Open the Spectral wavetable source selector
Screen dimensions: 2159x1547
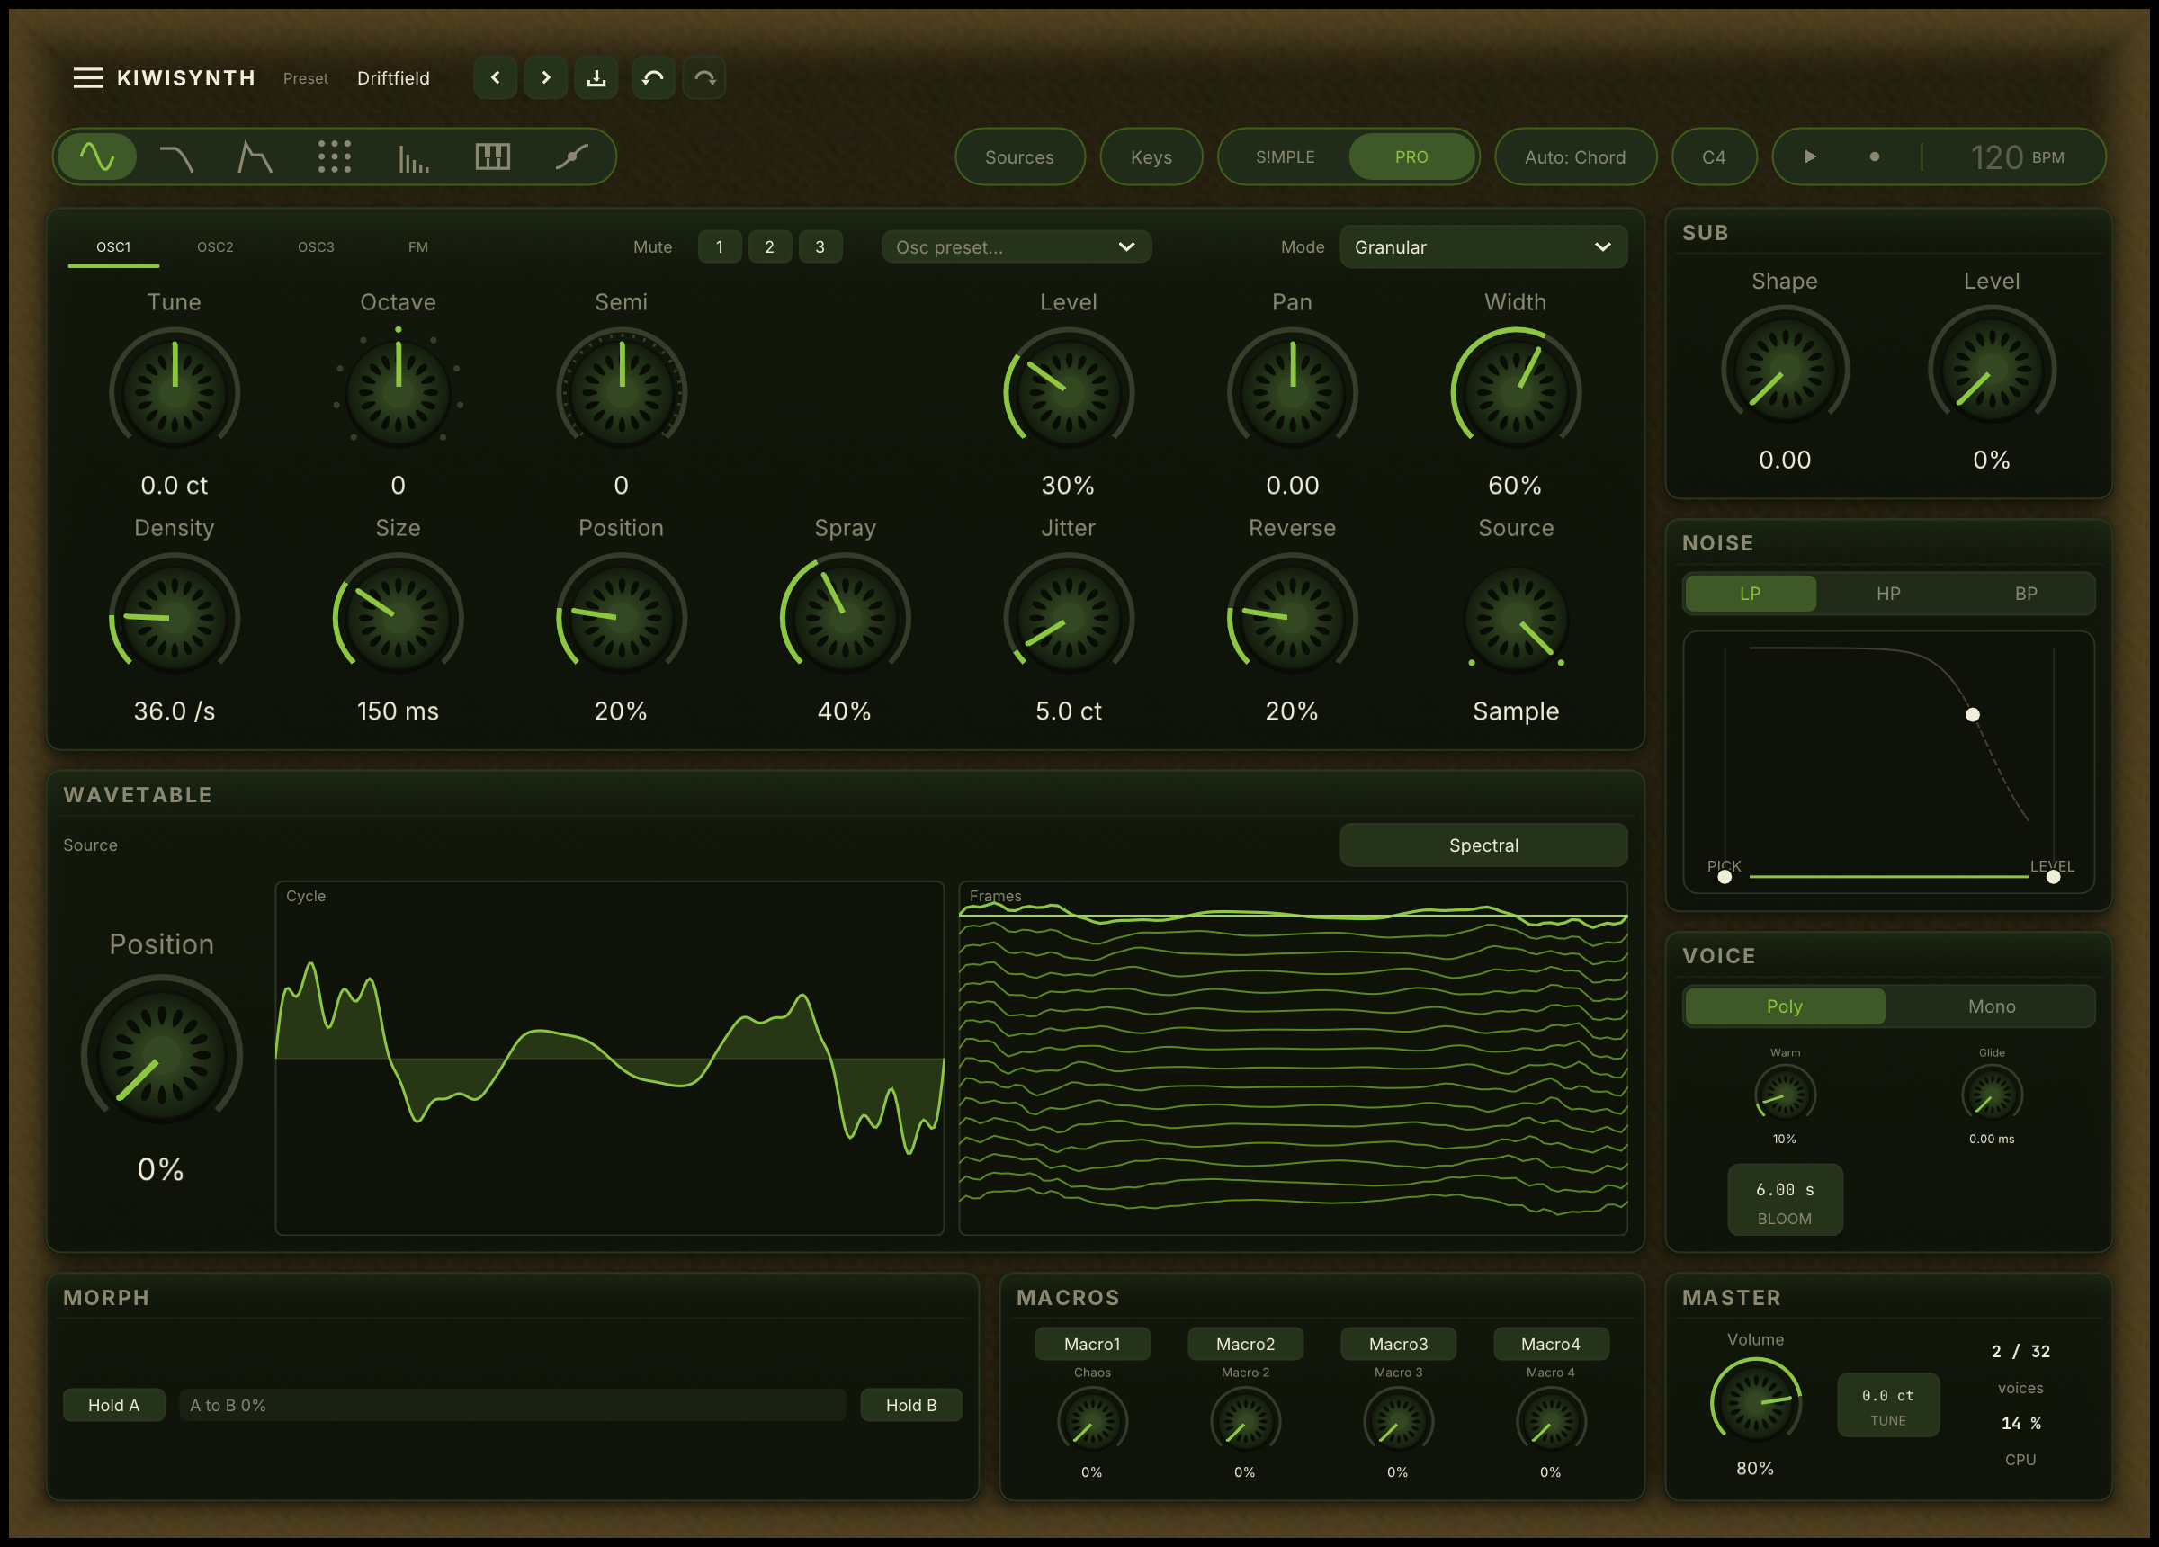pos(1483,845)
